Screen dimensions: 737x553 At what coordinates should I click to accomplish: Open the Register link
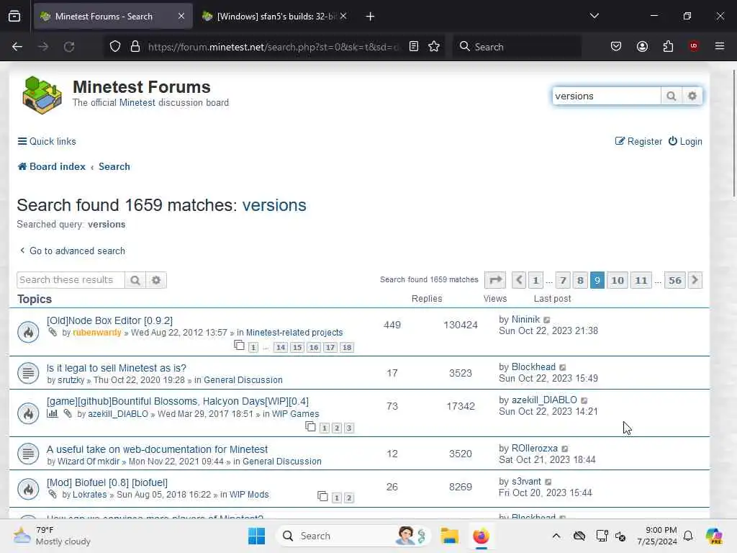point(639,142)
